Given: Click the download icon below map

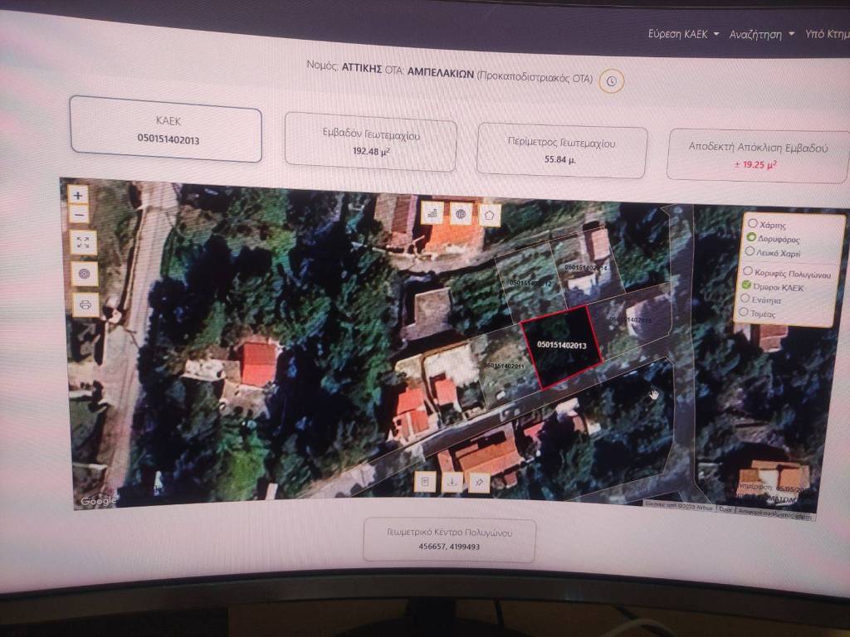Looking at the screenshot, I should (x=452, y=480).
